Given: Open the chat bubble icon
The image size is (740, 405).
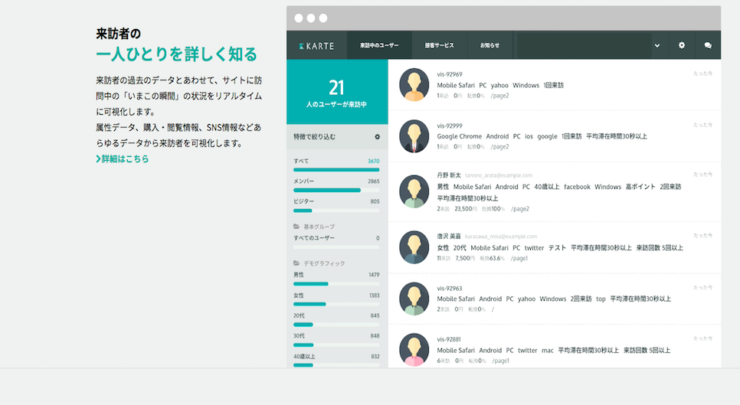Looking at the screenshot, I should coord(707,45).
